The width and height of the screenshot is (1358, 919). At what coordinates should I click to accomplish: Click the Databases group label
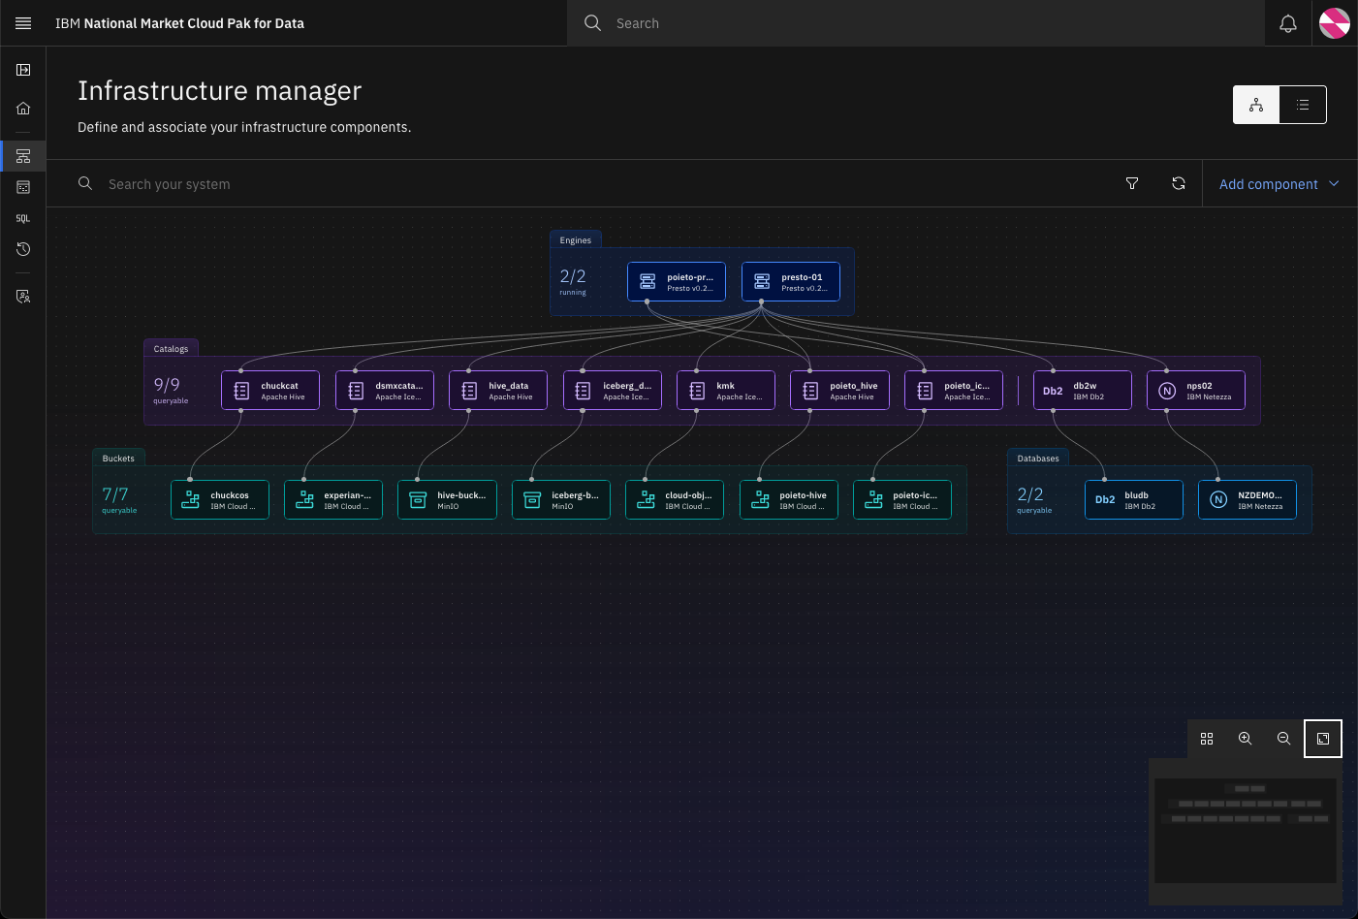click(x=1038, y=459)
